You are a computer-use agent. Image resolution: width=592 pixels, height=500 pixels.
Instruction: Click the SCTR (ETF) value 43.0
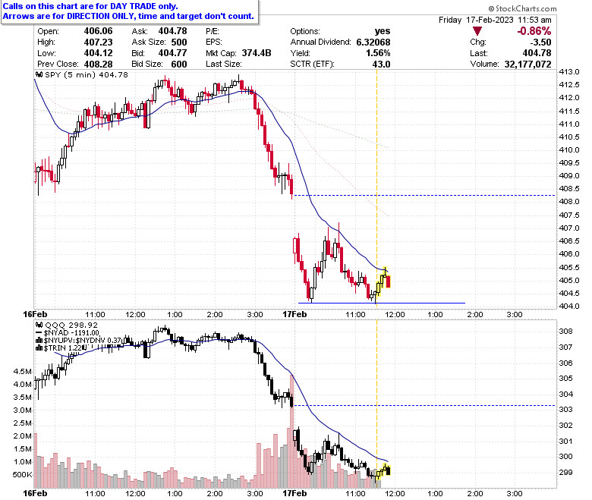[381, 64]
